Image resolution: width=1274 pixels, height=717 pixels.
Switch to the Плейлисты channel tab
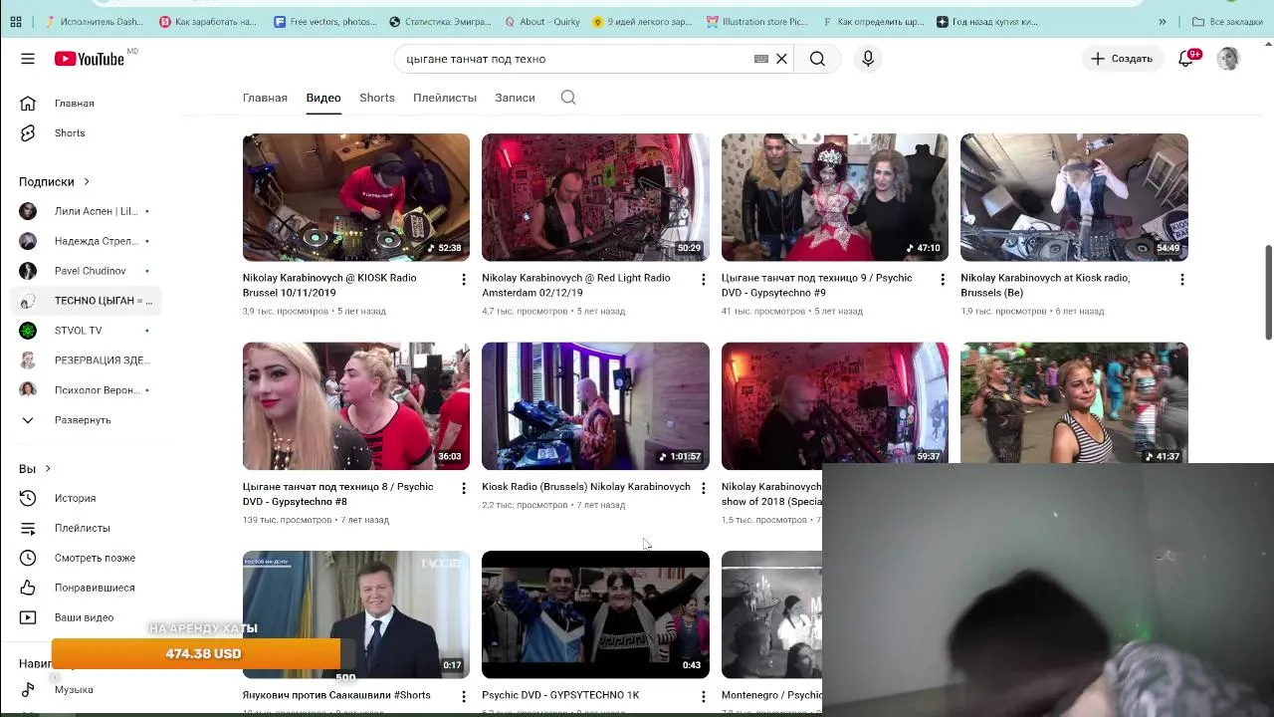(x=445, y=98)
